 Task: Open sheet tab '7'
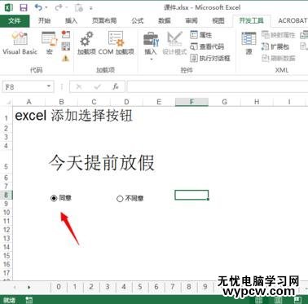click(173, 287)
